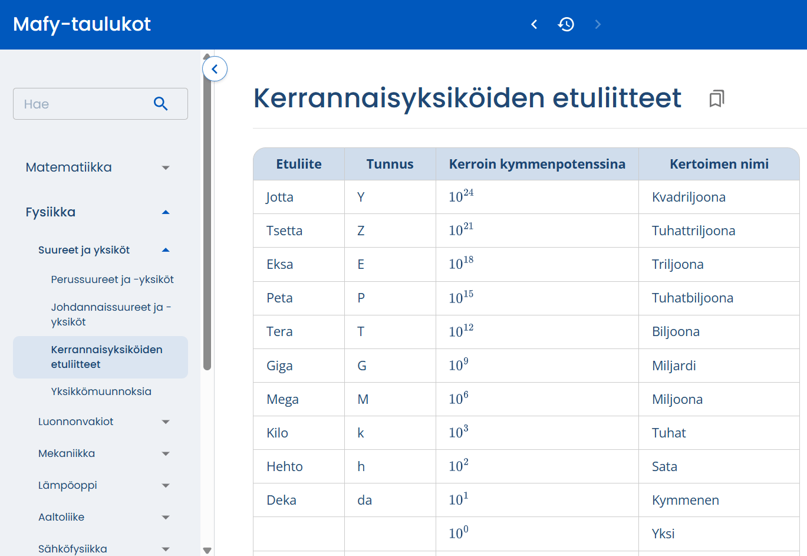Collapse the Fysiikka section arrow
Viewport: 807px width, 556px height.
pos(166,212)
